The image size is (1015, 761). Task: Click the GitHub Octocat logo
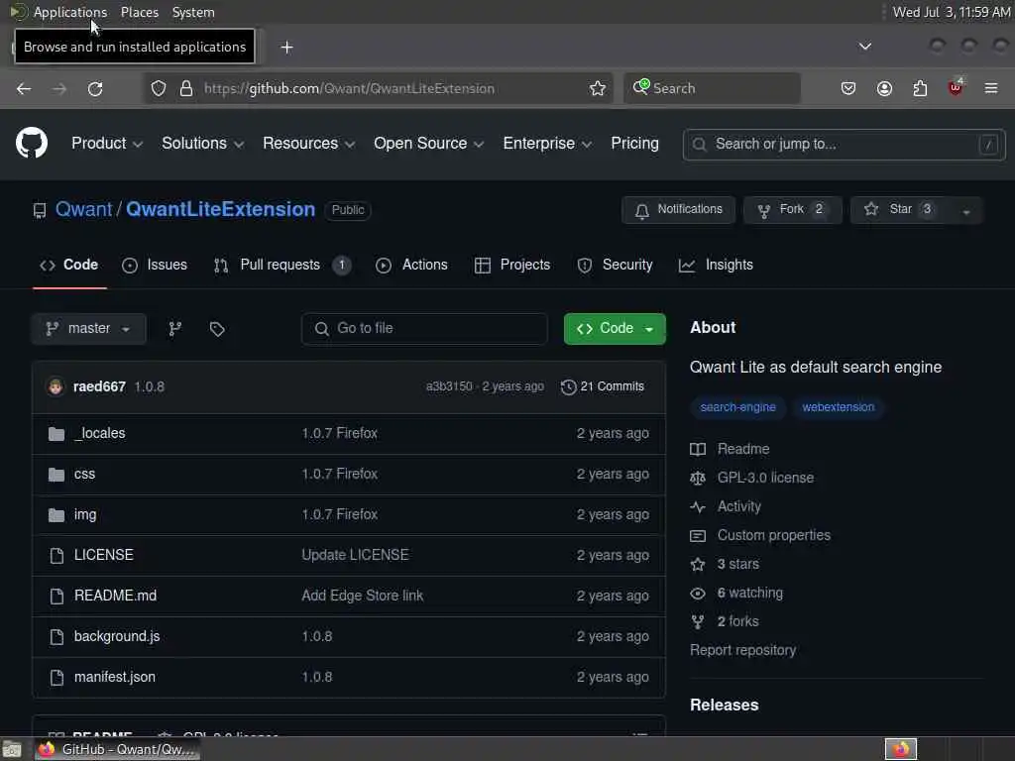click(31, 143)
